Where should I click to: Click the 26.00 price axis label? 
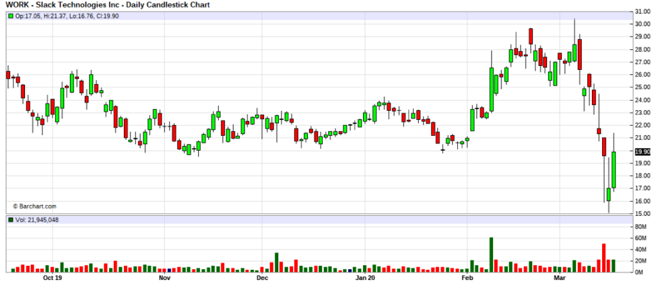643,74
